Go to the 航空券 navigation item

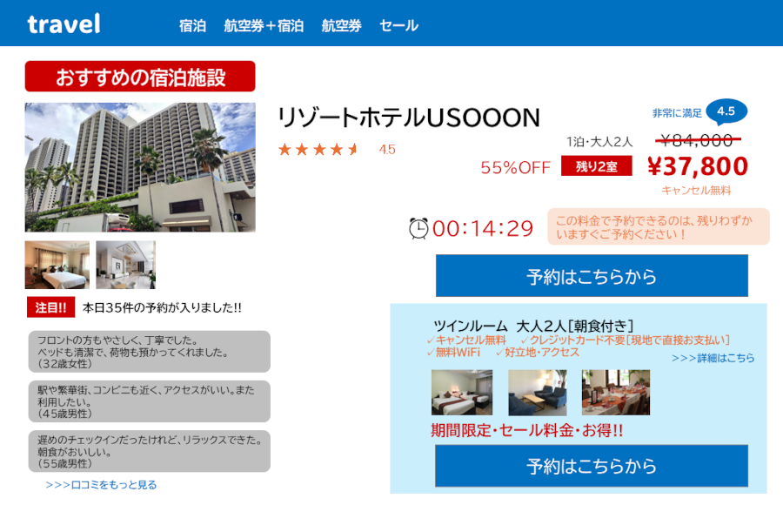click(x=341, y=26)
